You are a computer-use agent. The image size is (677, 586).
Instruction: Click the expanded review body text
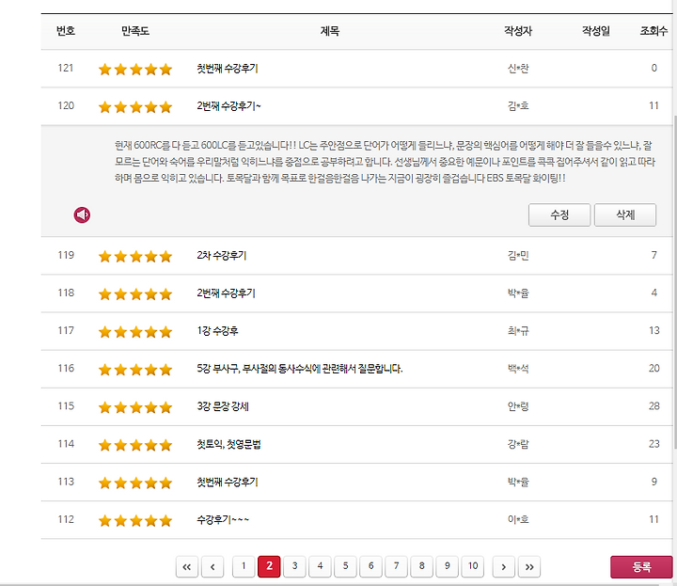385,162
